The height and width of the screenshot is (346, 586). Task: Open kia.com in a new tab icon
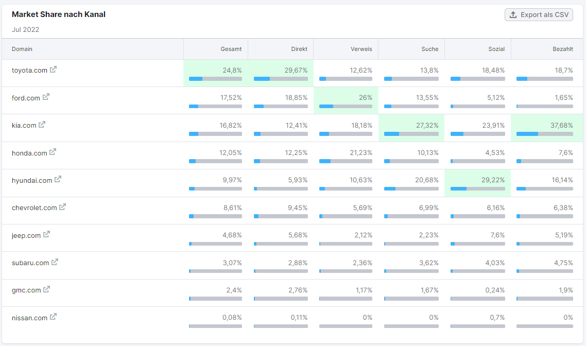(41, 125)
